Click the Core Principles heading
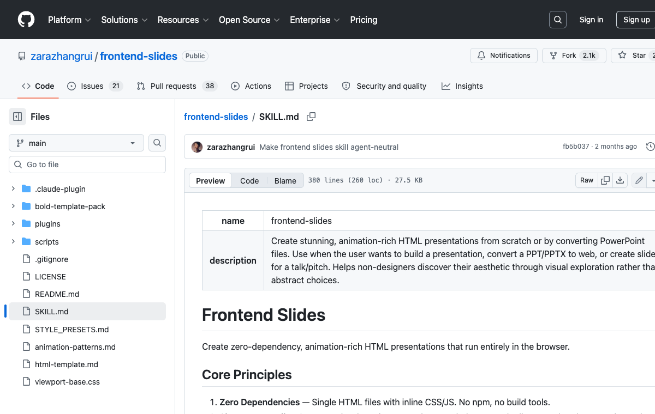Image resolution: width=655 pixels, height=414 pixels. point(247,375)
